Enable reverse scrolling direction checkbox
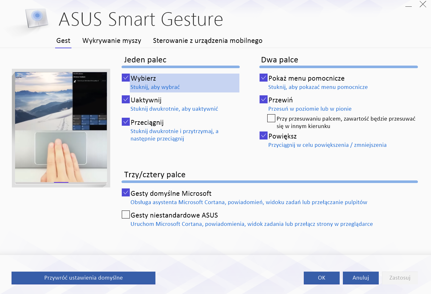 [x=271, y=118]
